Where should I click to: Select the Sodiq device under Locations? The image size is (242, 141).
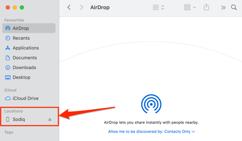20,120
